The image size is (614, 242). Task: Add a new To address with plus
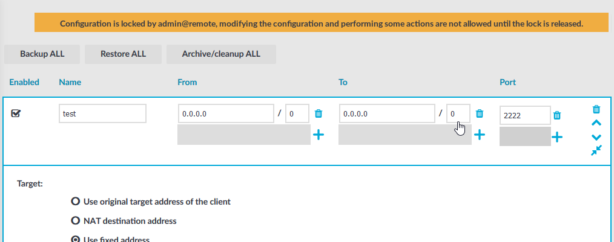pos(480,135)
